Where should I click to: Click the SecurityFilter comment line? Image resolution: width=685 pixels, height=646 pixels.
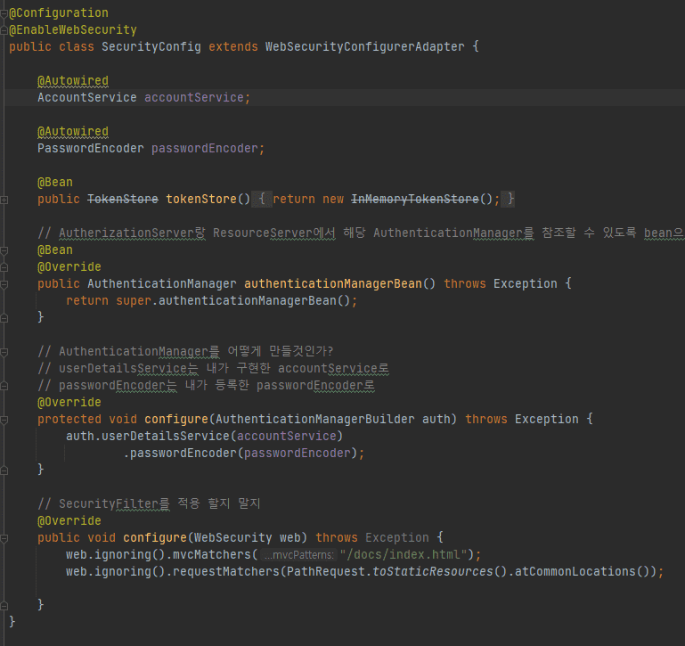[149, 504]
